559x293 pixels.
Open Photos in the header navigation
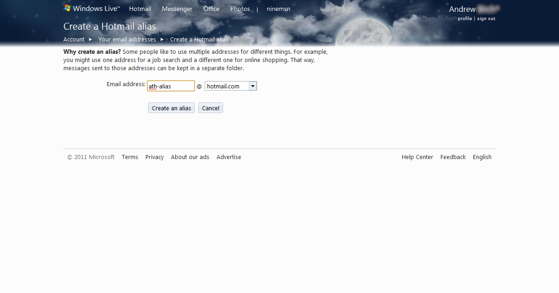pyautogui.click(x=240, y=9)
